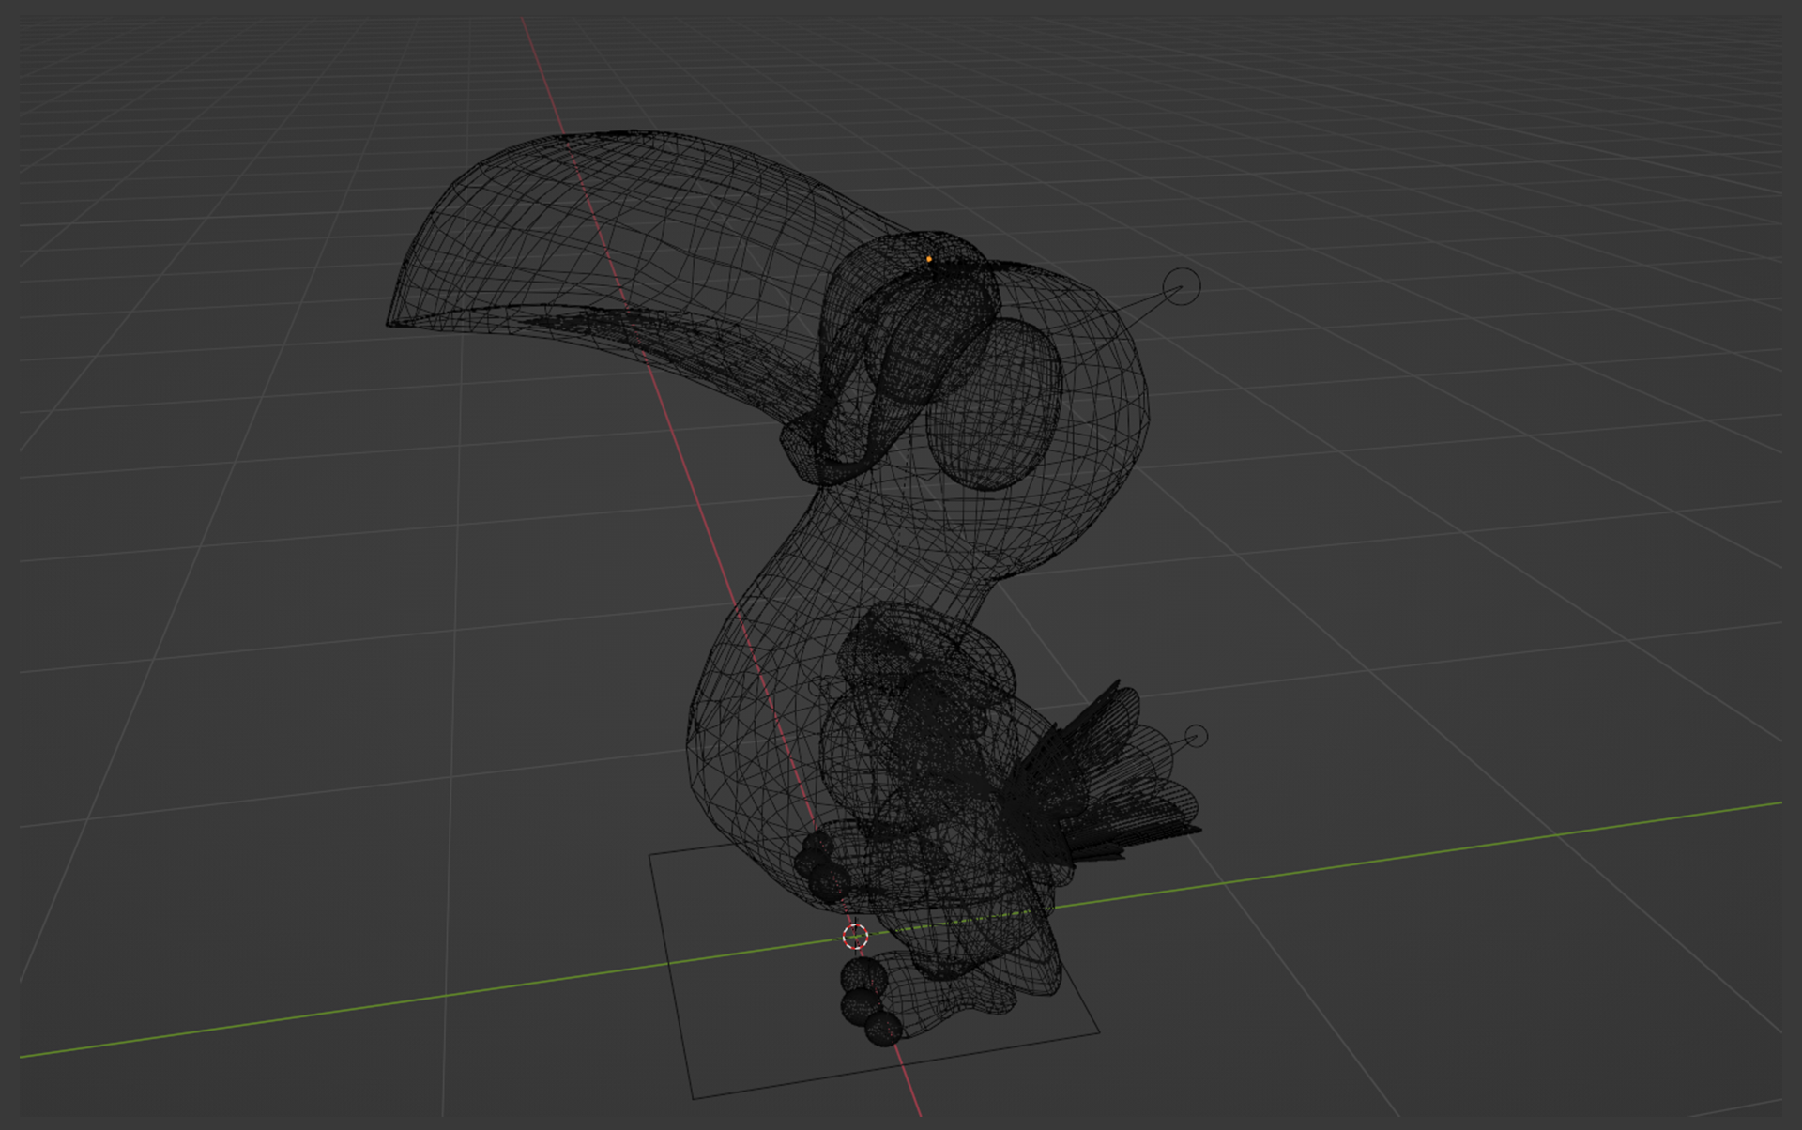This screenshot has width=1802, height=1130.
Task: Click the red-white 3D cursor
Action: pyautogui.click(x=855, y=936)
